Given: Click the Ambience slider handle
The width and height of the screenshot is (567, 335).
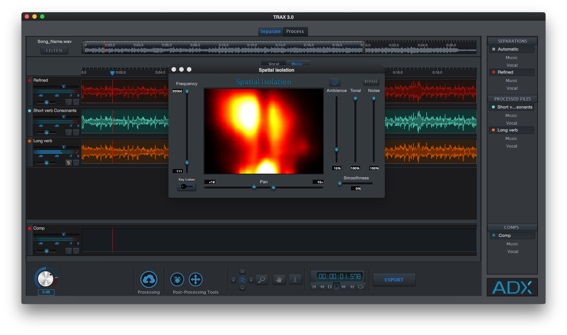Looking at the screenshot, I should (337, 150).
